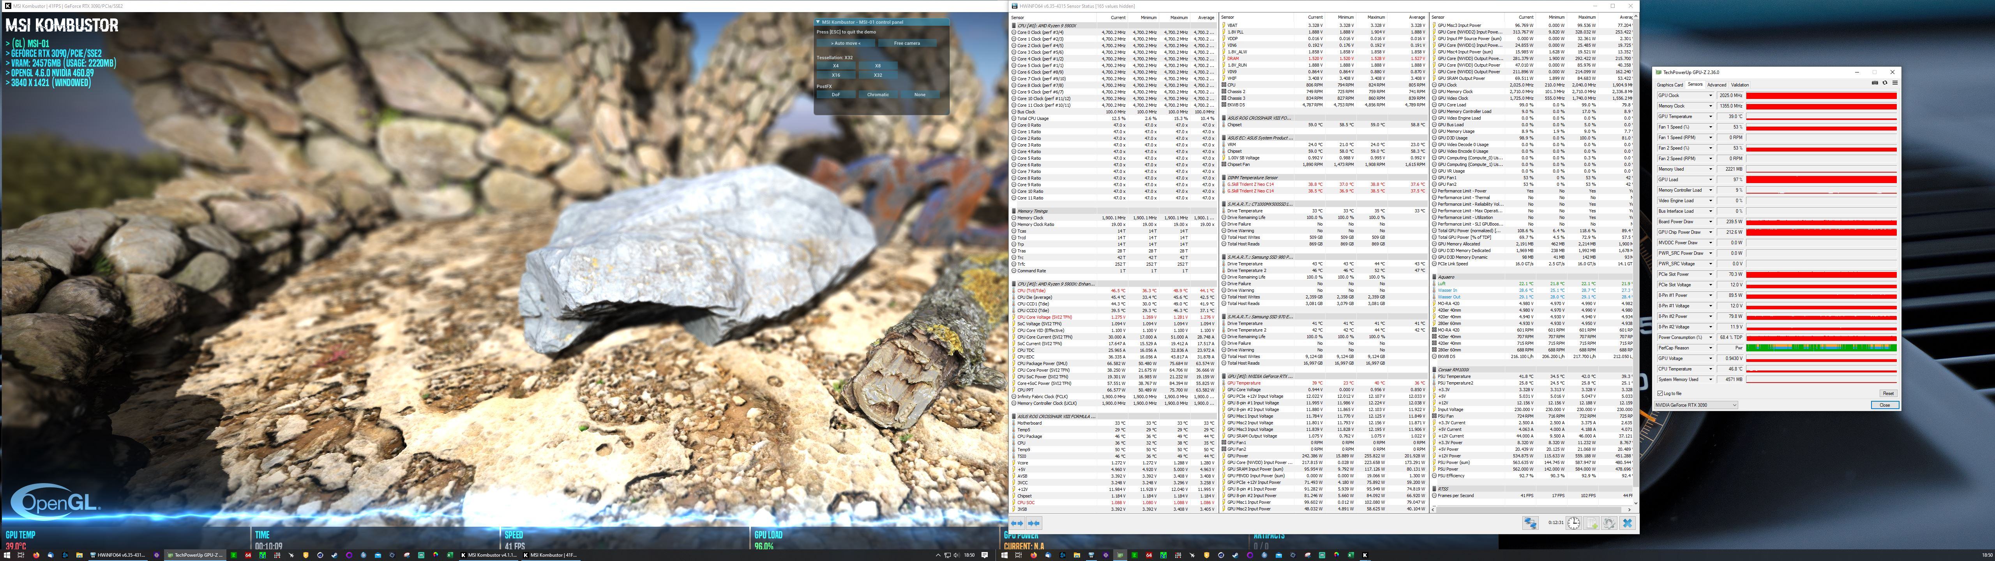
Task: Click HWiNFO expand columns arrows icon
Action: (x=1017, y=523)
